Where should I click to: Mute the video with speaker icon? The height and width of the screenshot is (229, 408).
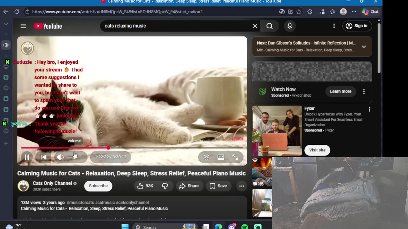tap(60, 157)
